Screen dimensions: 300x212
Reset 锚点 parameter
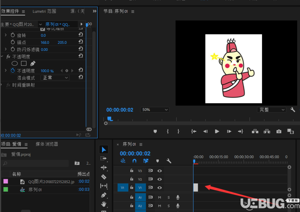tap(81, 42)
